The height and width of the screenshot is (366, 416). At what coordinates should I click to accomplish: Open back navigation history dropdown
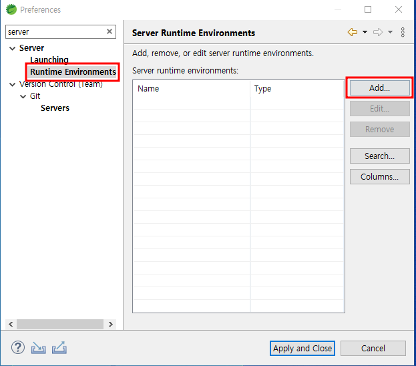pyautogui.click(x=365, y=32)
